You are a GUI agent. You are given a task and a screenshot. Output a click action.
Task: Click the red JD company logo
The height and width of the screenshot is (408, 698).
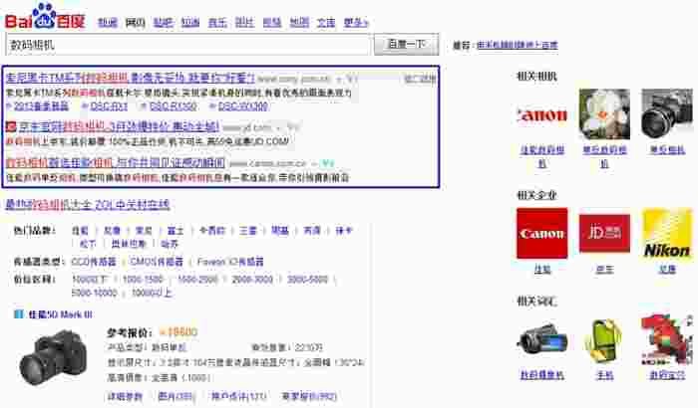(604, 233)
